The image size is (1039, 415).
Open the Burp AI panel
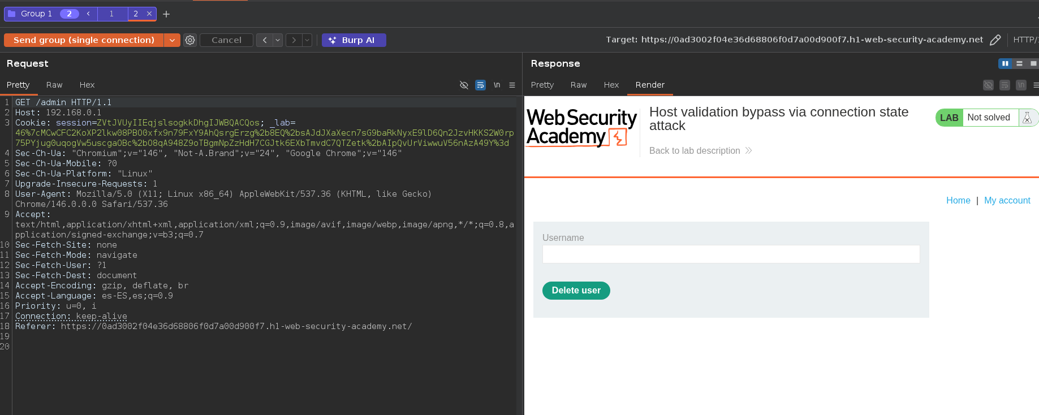tap(353, 40)
